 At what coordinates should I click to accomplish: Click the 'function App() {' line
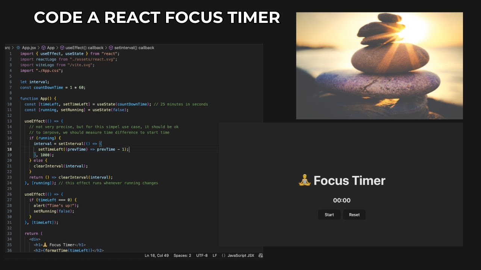pos(38,99)
